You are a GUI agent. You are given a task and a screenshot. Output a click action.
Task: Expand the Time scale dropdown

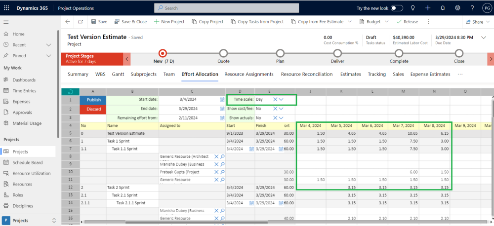(281, 99)
